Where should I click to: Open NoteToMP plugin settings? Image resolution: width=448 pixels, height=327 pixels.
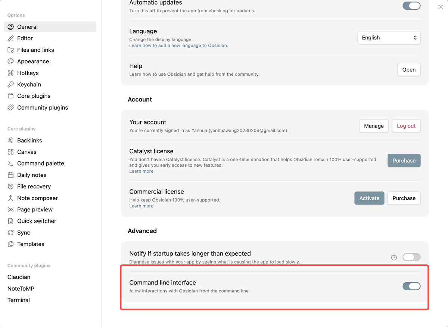pyautogui.click(x=50, y=289)
